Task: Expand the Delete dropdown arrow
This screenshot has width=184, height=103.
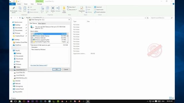Action: (53, 12)
